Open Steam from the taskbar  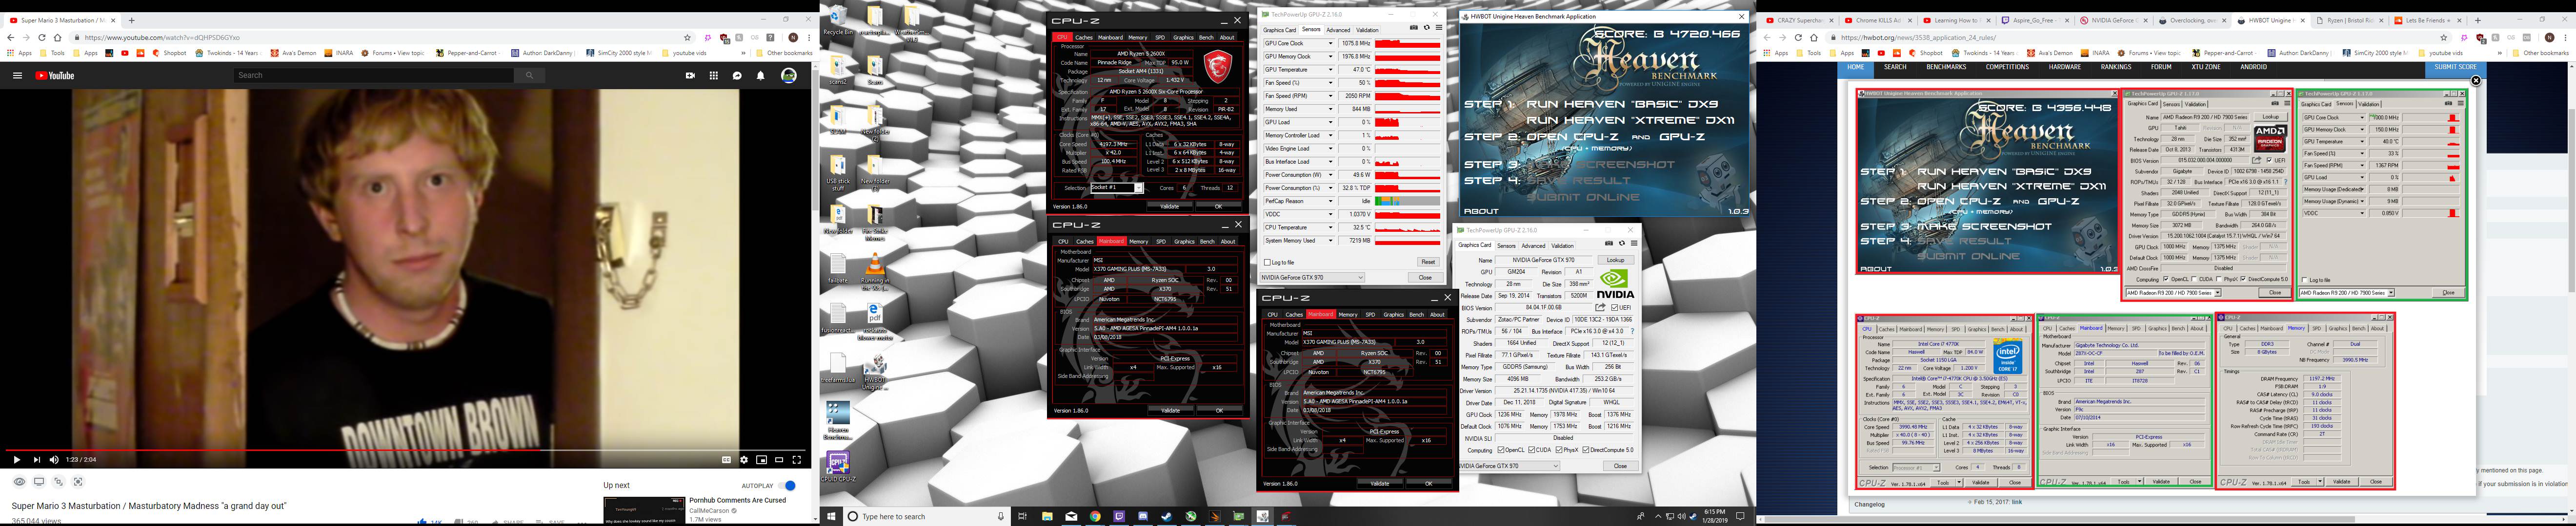pos(1167,516)
